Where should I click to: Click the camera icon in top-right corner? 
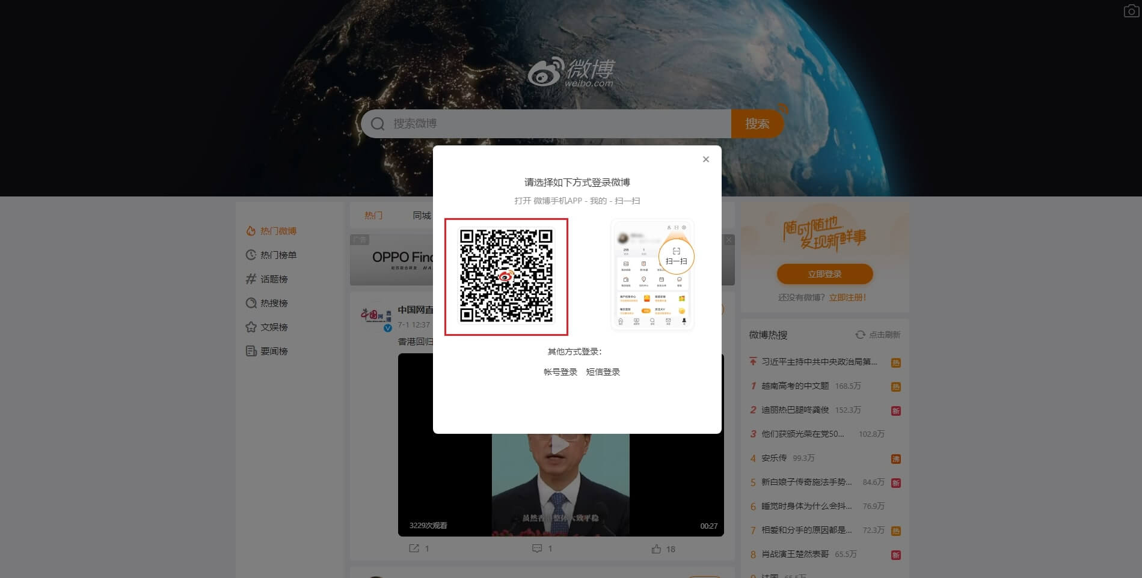coord(1131,11)
